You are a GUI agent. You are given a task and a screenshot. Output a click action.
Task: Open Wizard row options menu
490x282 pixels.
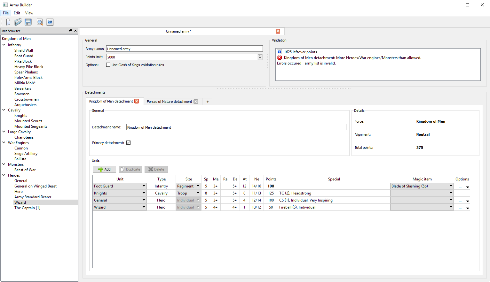(x=462, y=208)
